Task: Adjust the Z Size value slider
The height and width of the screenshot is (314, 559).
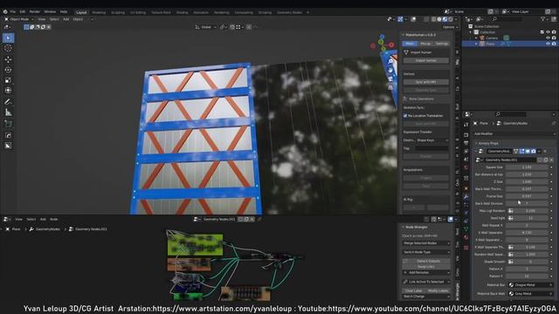Action: pyautogui.click(x=527, y=181)
